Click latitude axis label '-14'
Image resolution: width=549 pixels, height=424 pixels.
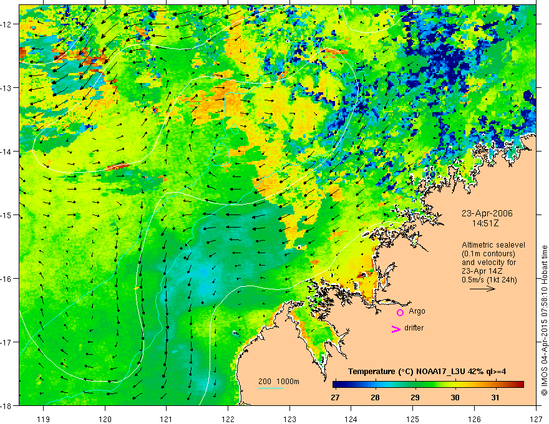[x=6, y=152]
